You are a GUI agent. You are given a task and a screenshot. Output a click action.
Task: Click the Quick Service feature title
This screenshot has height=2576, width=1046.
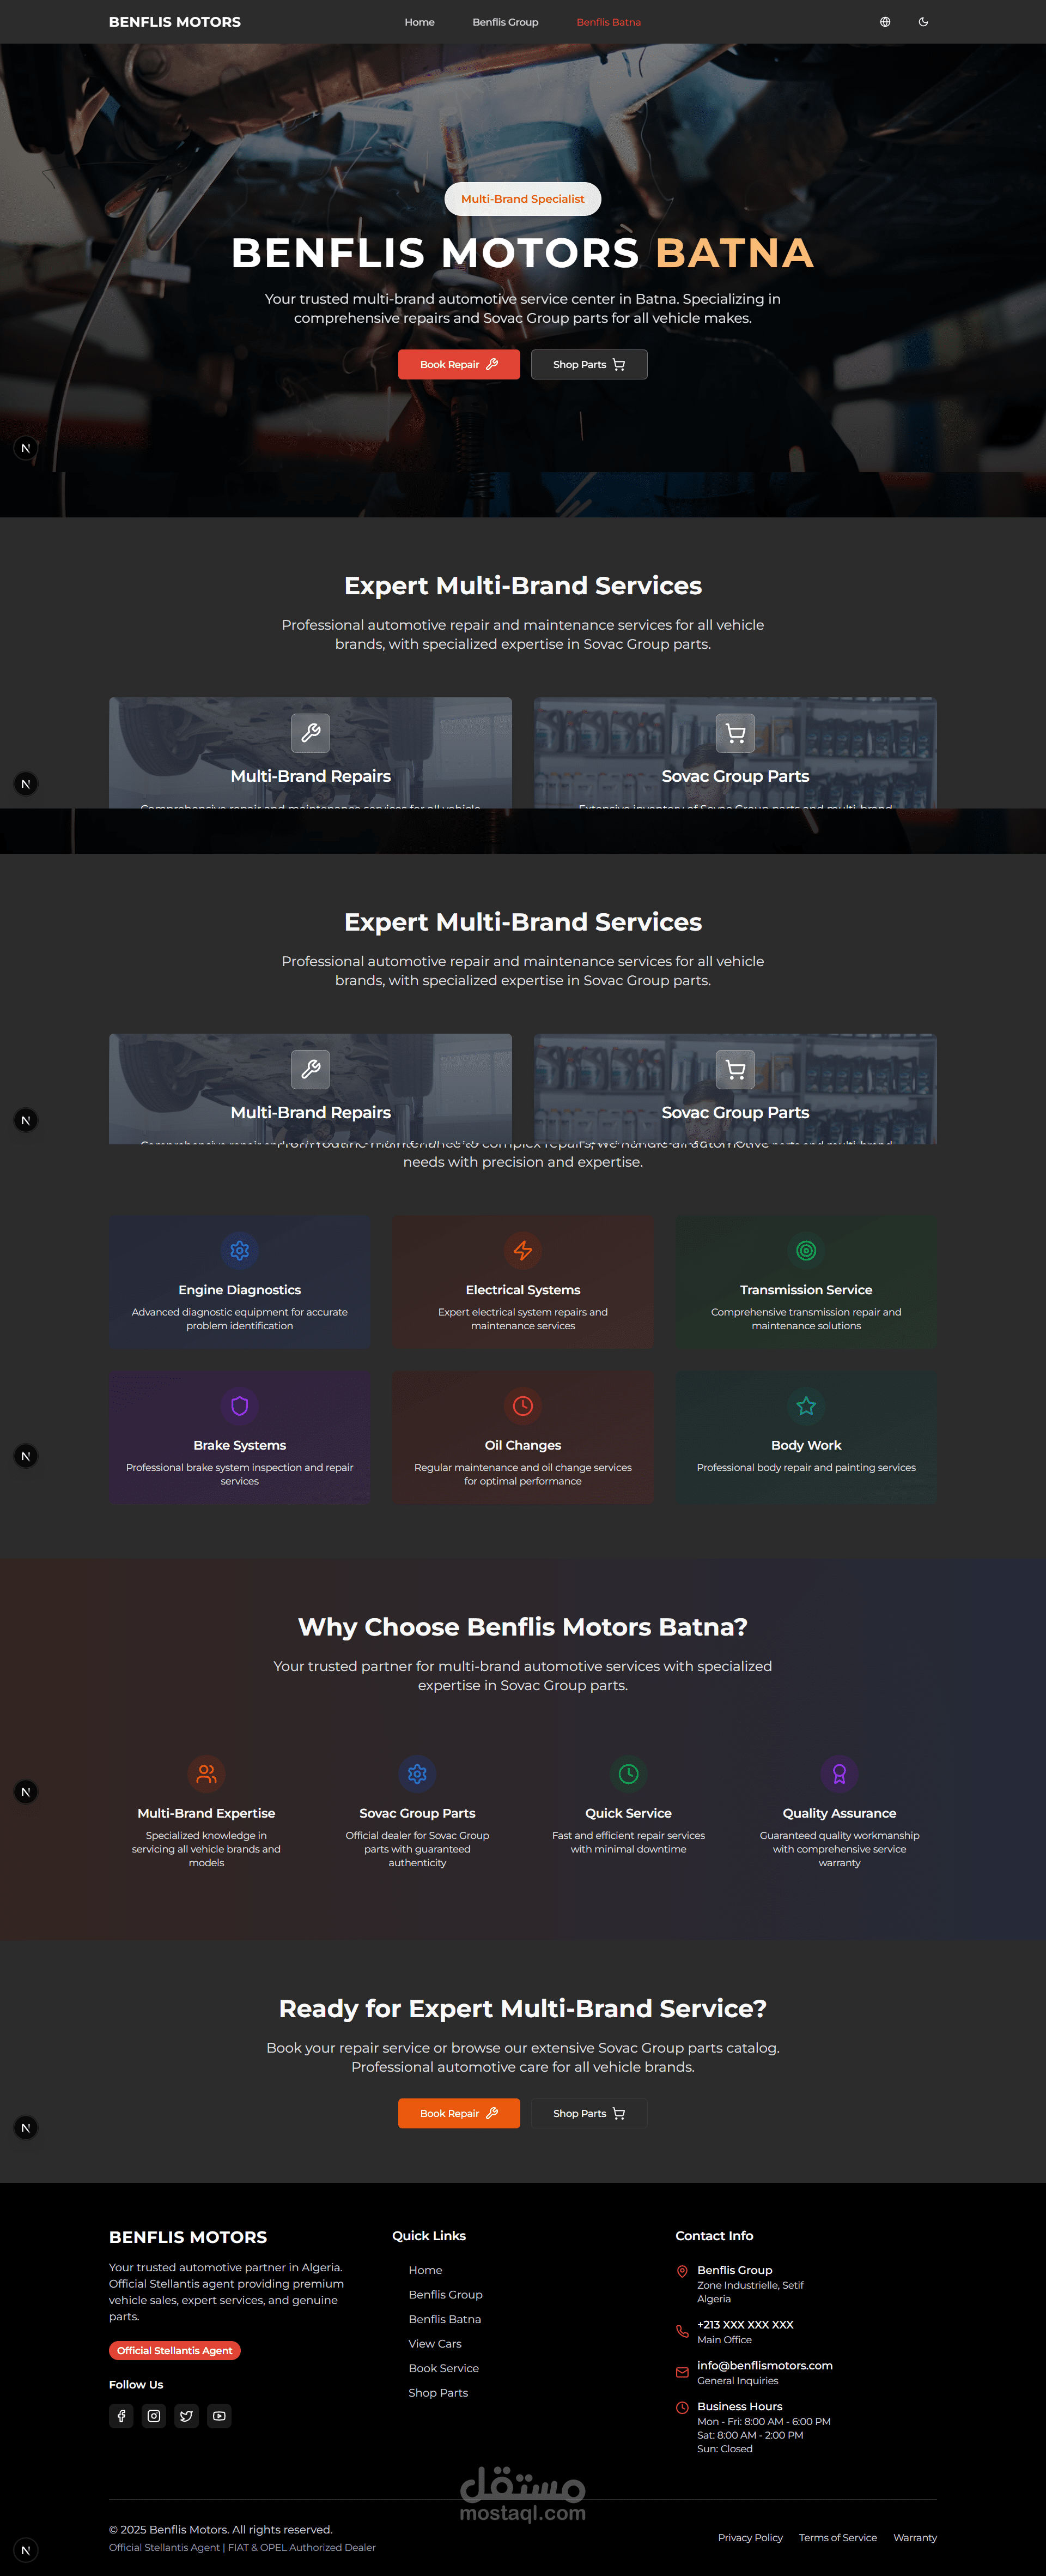point(628,1813)
